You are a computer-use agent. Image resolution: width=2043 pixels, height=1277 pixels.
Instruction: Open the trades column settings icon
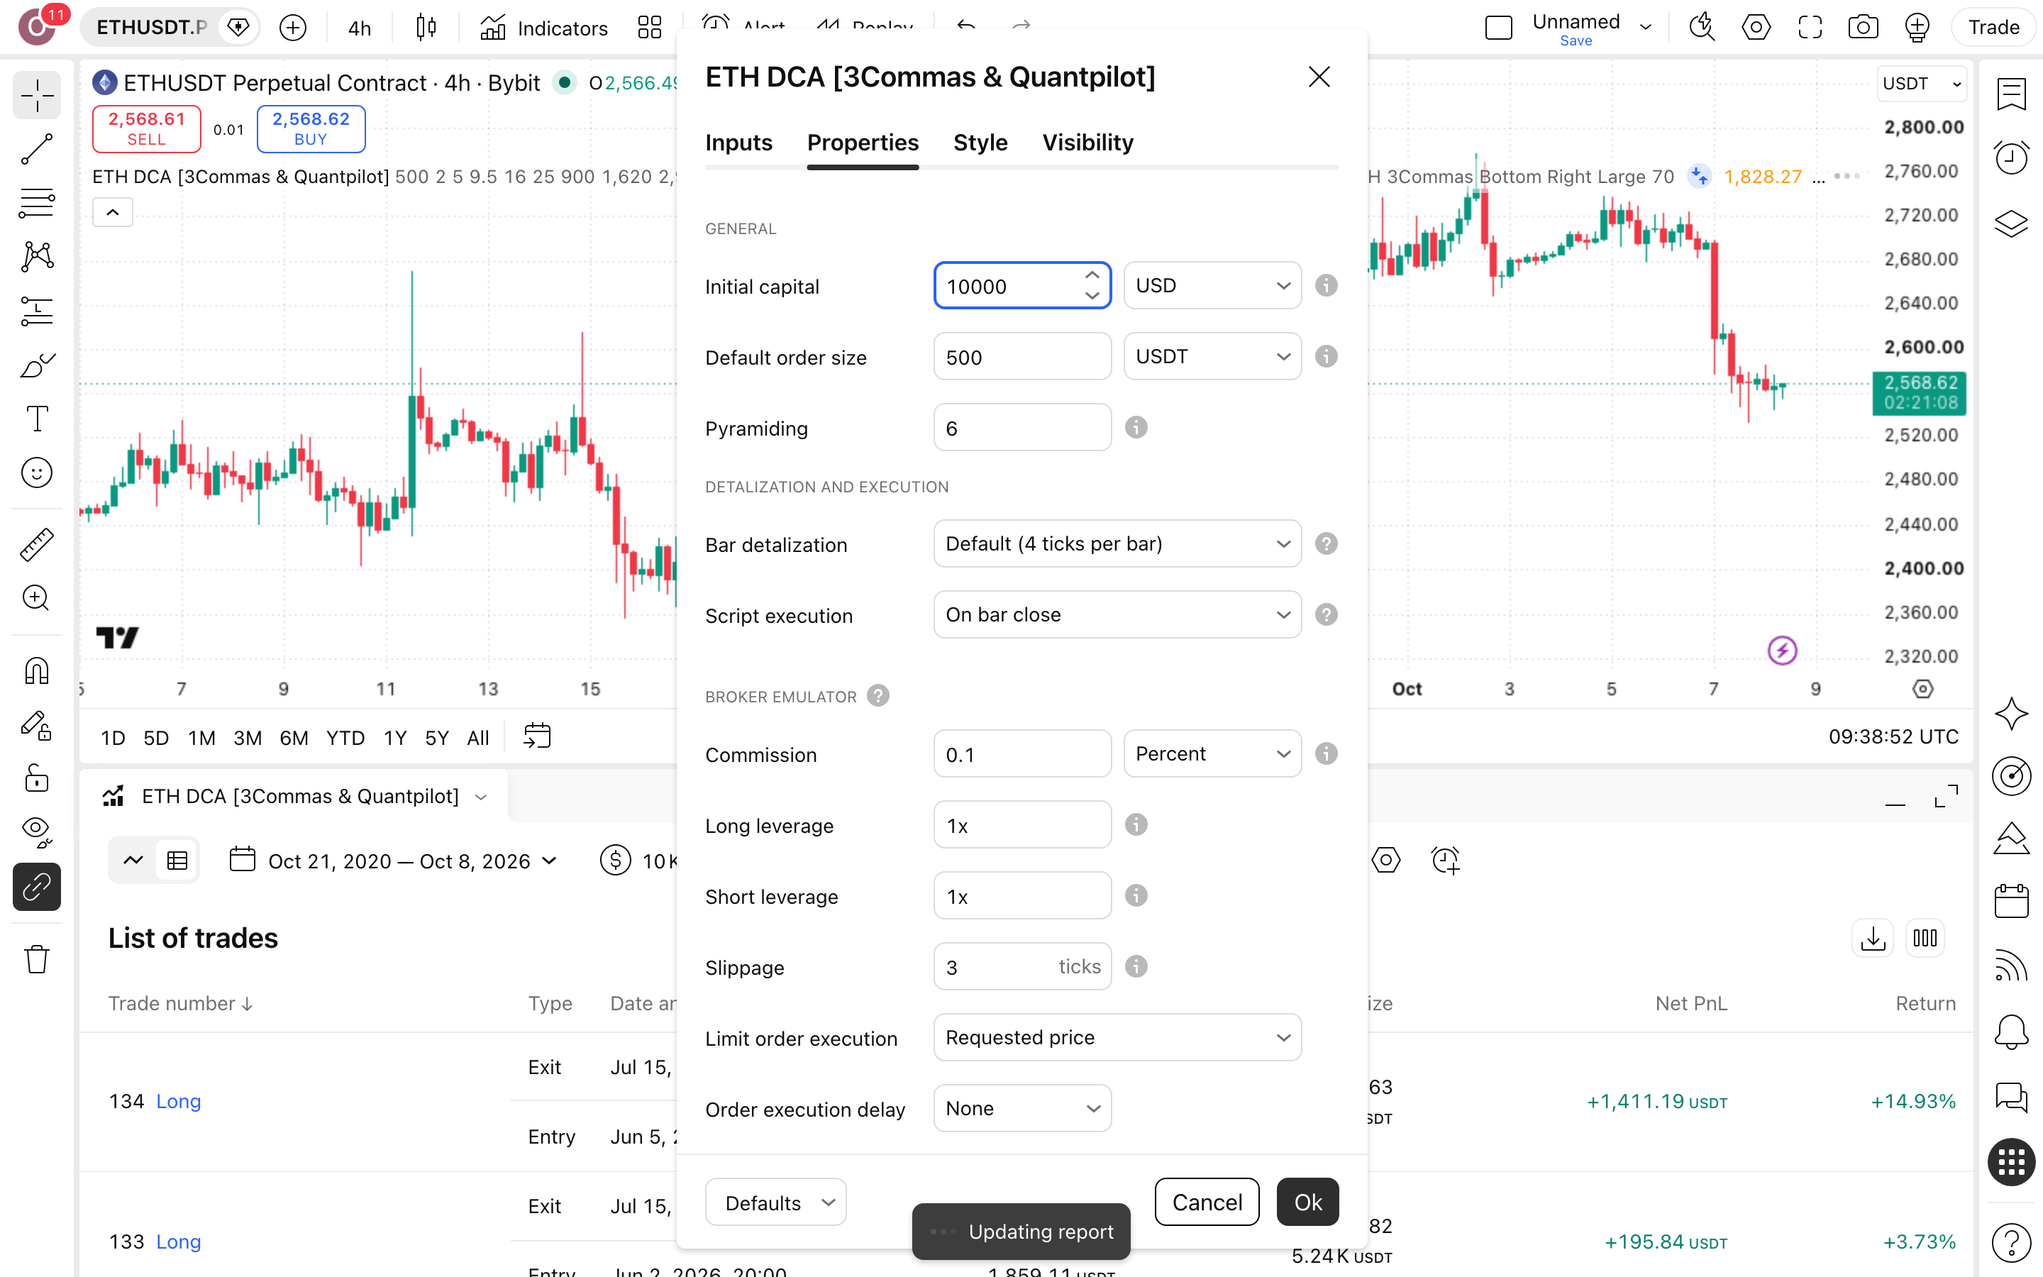tap(1925, 937)
